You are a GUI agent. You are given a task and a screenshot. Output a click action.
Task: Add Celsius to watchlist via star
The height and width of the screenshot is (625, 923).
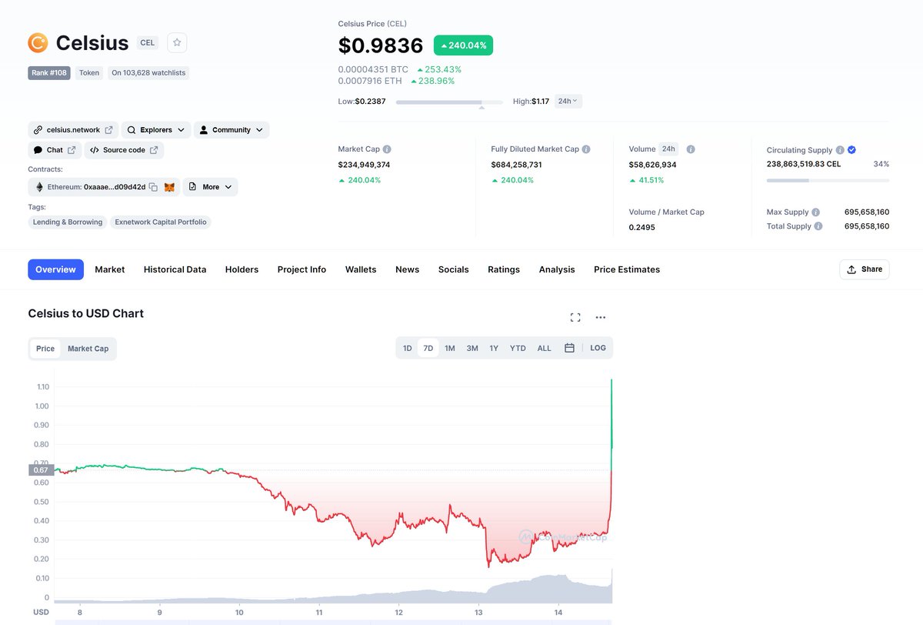tap(177, 43)
